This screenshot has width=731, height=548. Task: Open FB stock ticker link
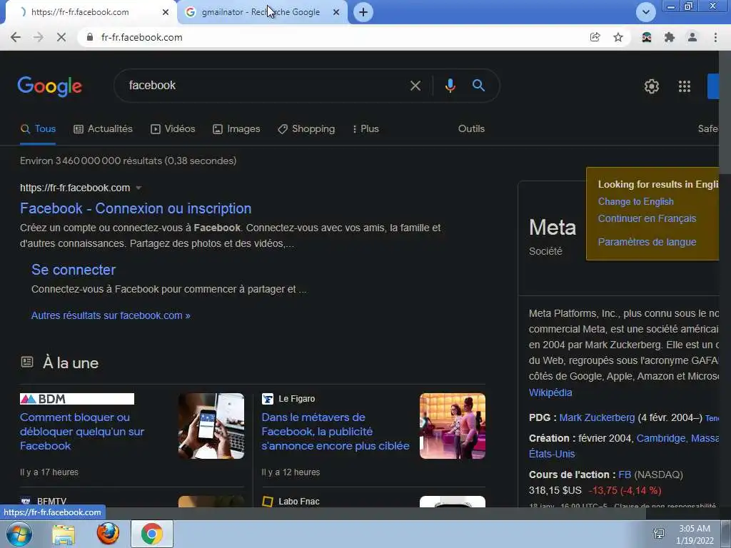(x=625, y=475)
